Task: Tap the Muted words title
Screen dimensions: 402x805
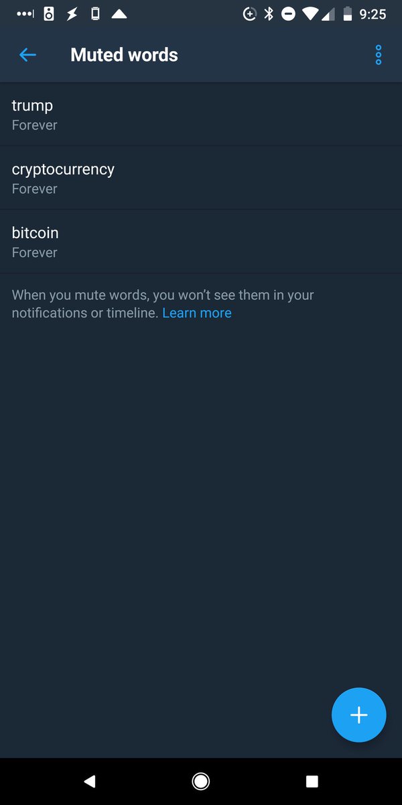Action: tap(124, 55)
